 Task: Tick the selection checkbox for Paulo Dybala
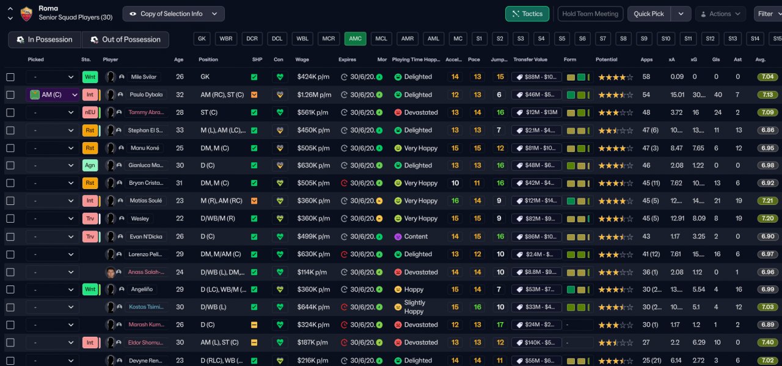pyautogui.click(x=10, y=95)
